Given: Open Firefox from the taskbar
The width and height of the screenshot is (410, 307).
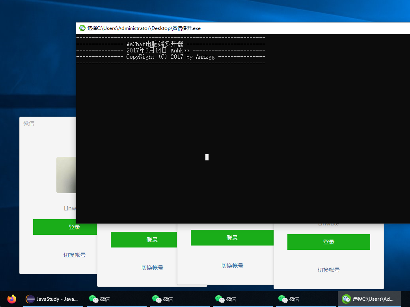Looking at the screenshot, I should (x=12, y=299).
